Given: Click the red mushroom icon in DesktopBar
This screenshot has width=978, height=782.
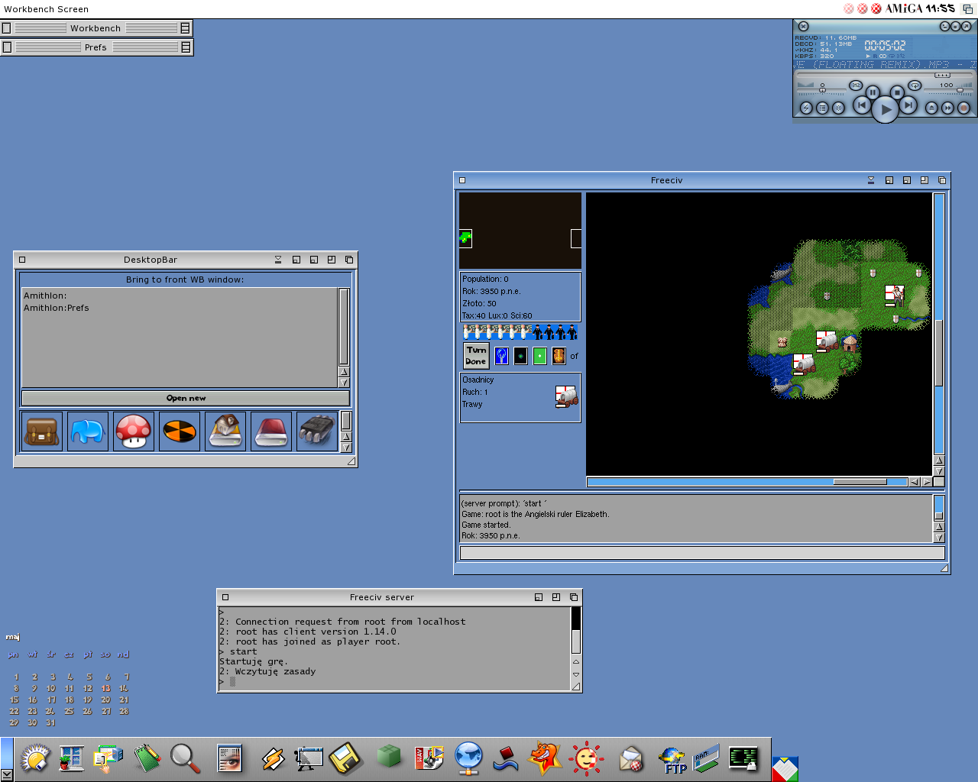Looking at the screenshot, I should click(x=134, y=431).
